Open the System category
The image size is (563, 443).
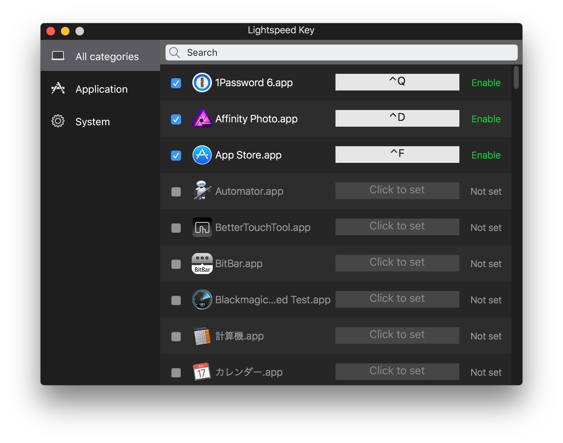[100, 121]
